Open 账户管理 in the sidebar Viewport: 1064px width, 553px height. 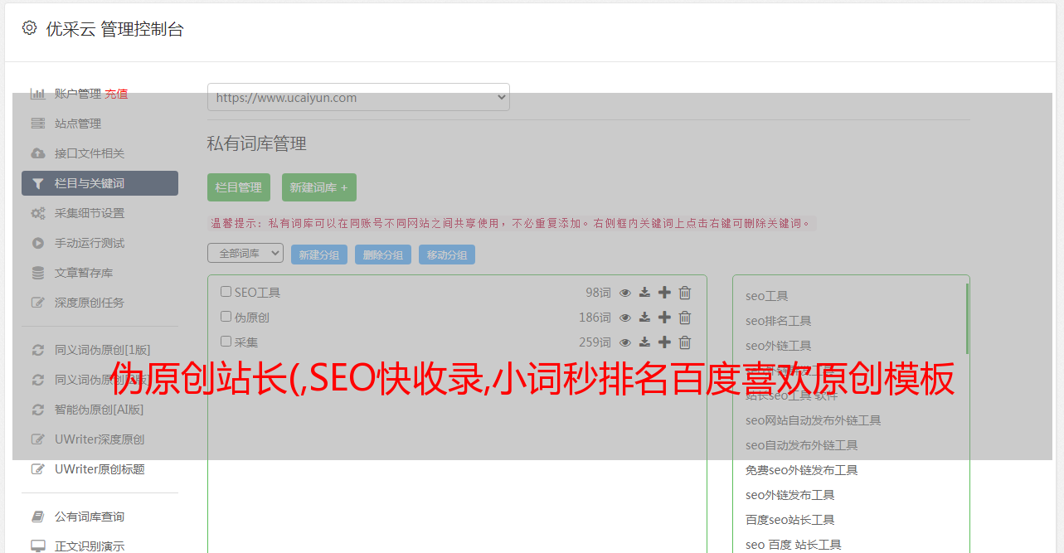tap(78, 94)
